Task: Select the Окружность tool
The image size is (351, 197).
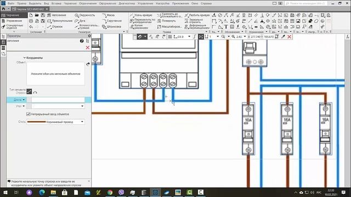Action: point(84,15)
